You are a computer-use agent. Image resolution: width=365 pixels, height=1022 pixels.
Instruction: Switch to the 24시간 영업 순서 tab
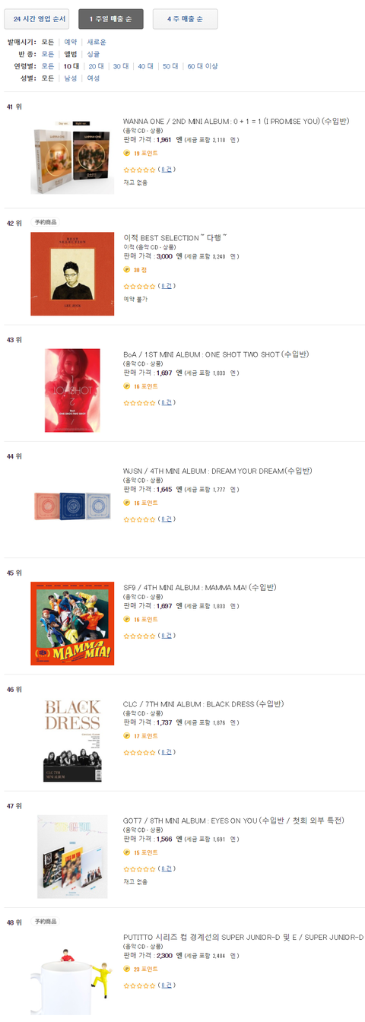(37, 18)
